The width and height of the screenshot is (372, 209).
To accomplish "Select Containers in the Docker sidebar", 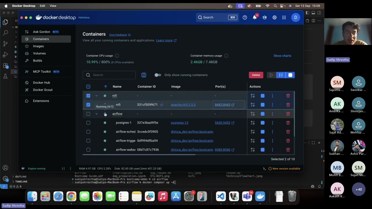I will [46, 39].
